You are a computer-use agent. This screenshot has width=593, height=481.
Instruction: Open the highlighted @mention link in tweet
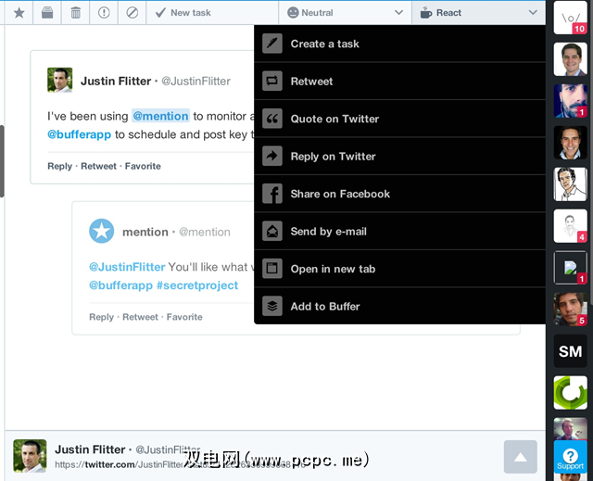[160, 116]
